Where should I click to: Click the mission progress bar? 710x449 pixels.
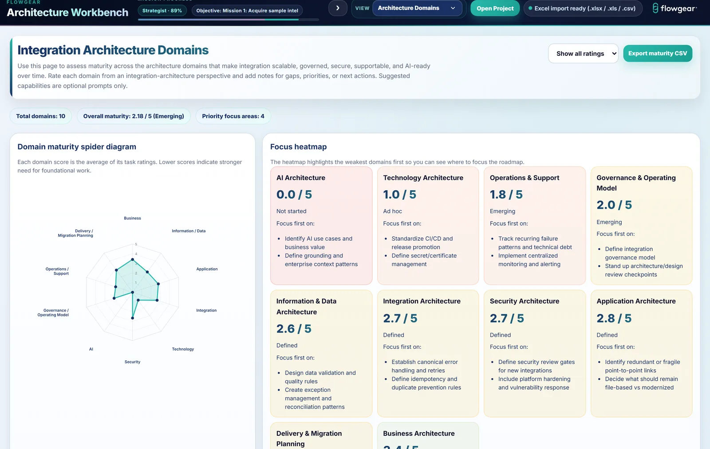(228, 20)
